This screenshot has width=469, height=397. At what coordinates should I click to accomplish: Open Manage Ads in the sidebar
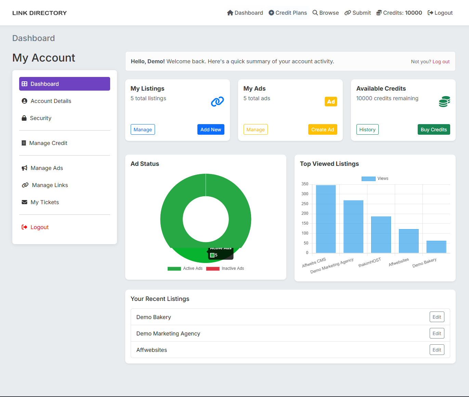tap(65, 168)
